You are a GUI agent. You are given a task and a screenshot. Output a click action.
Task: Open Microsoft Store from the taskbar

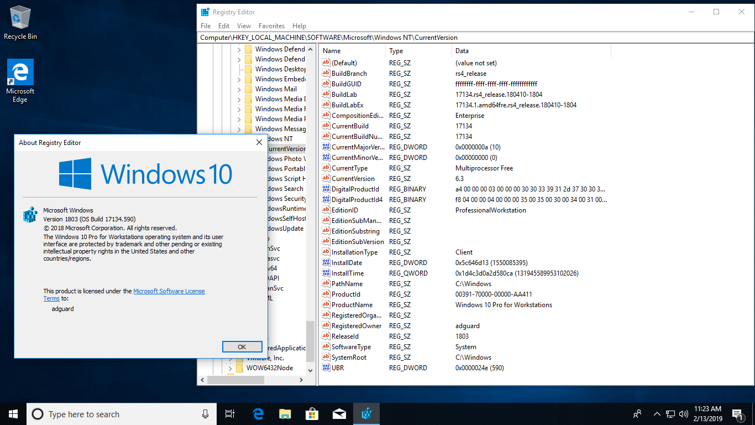312,414
